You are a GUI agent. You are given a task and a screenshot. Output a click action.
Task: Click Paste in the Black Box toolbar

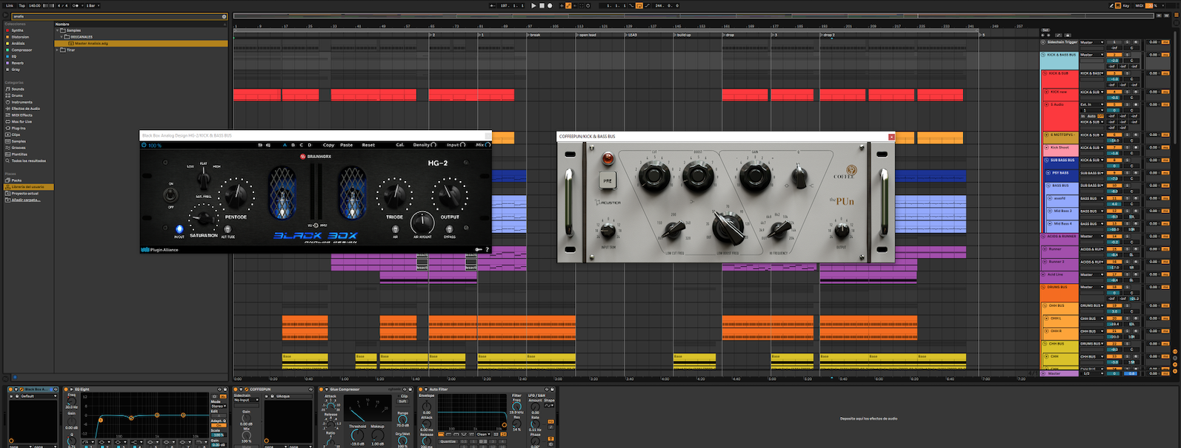click(347, 145)
